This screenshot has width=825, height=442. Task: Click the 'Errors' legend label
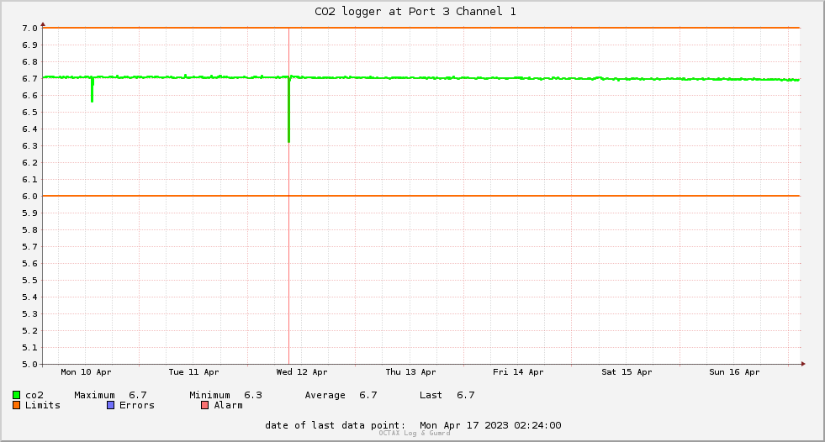click(x=137, y=405)
